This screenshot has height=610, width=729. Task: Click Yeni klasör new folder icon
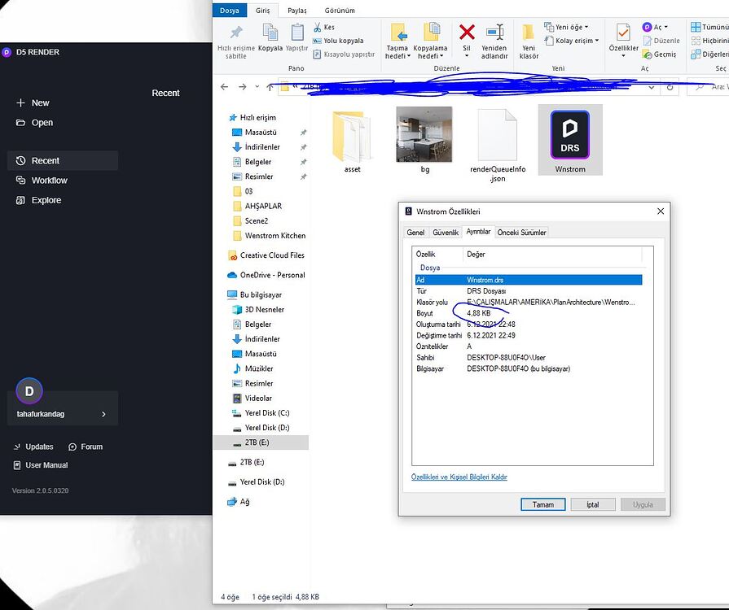[x=529, y=34]
